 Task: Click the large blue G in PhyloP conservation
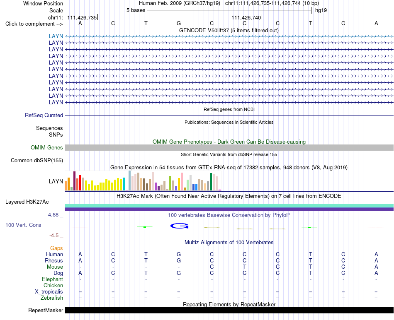click(x=179, y=226)
